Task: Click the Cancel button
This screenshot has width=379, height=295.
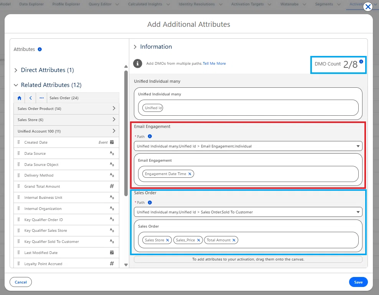Action: point(21,282)
